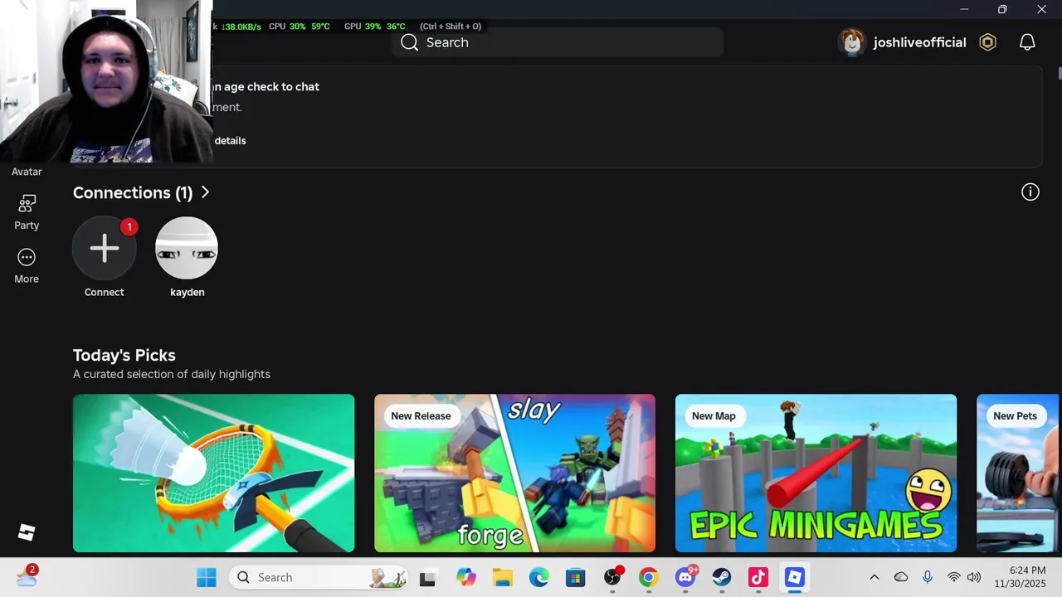
Task: Launch Copilot from the taskbar
Action: (x=465, y=578)
